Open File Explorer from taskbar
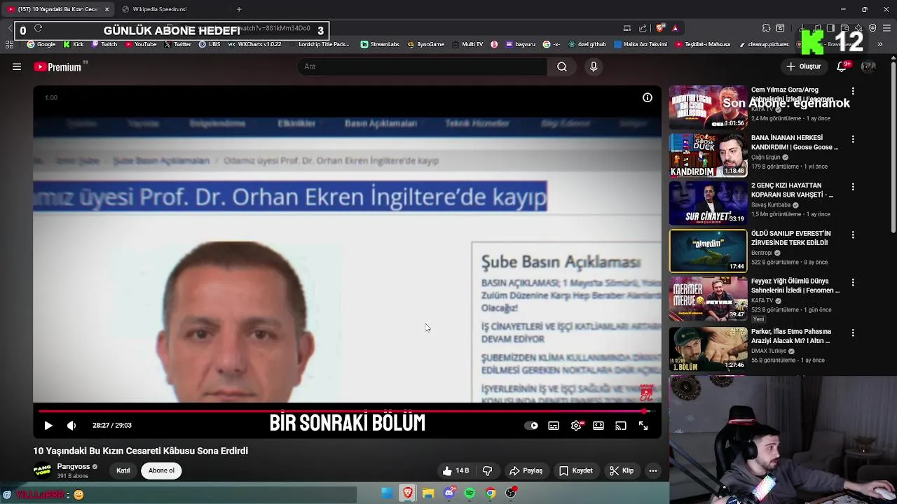This screenshot has width=897, height=504. 428,493
